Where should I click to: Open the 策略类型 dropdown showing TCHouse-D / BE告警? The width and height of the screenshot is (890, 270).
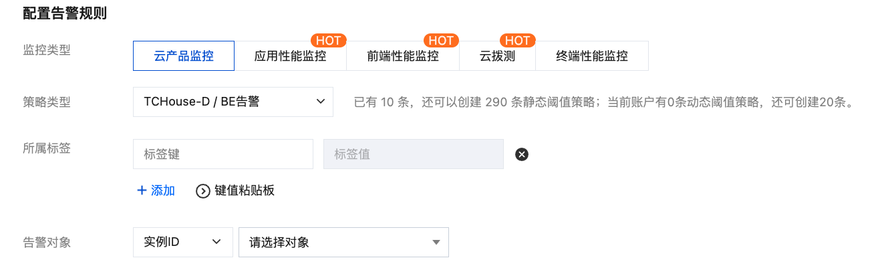[233, 102]
